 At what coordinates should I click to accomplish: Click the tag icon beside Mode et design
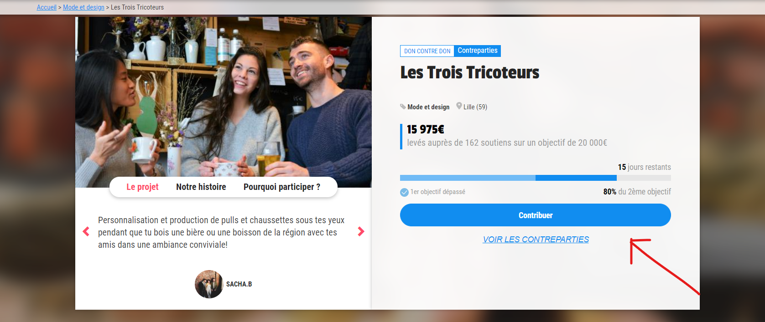tap(403, 107)
